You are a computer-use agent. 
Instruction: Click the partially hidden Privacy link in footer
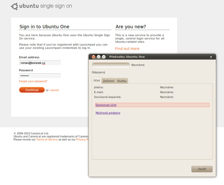[82, 139]
